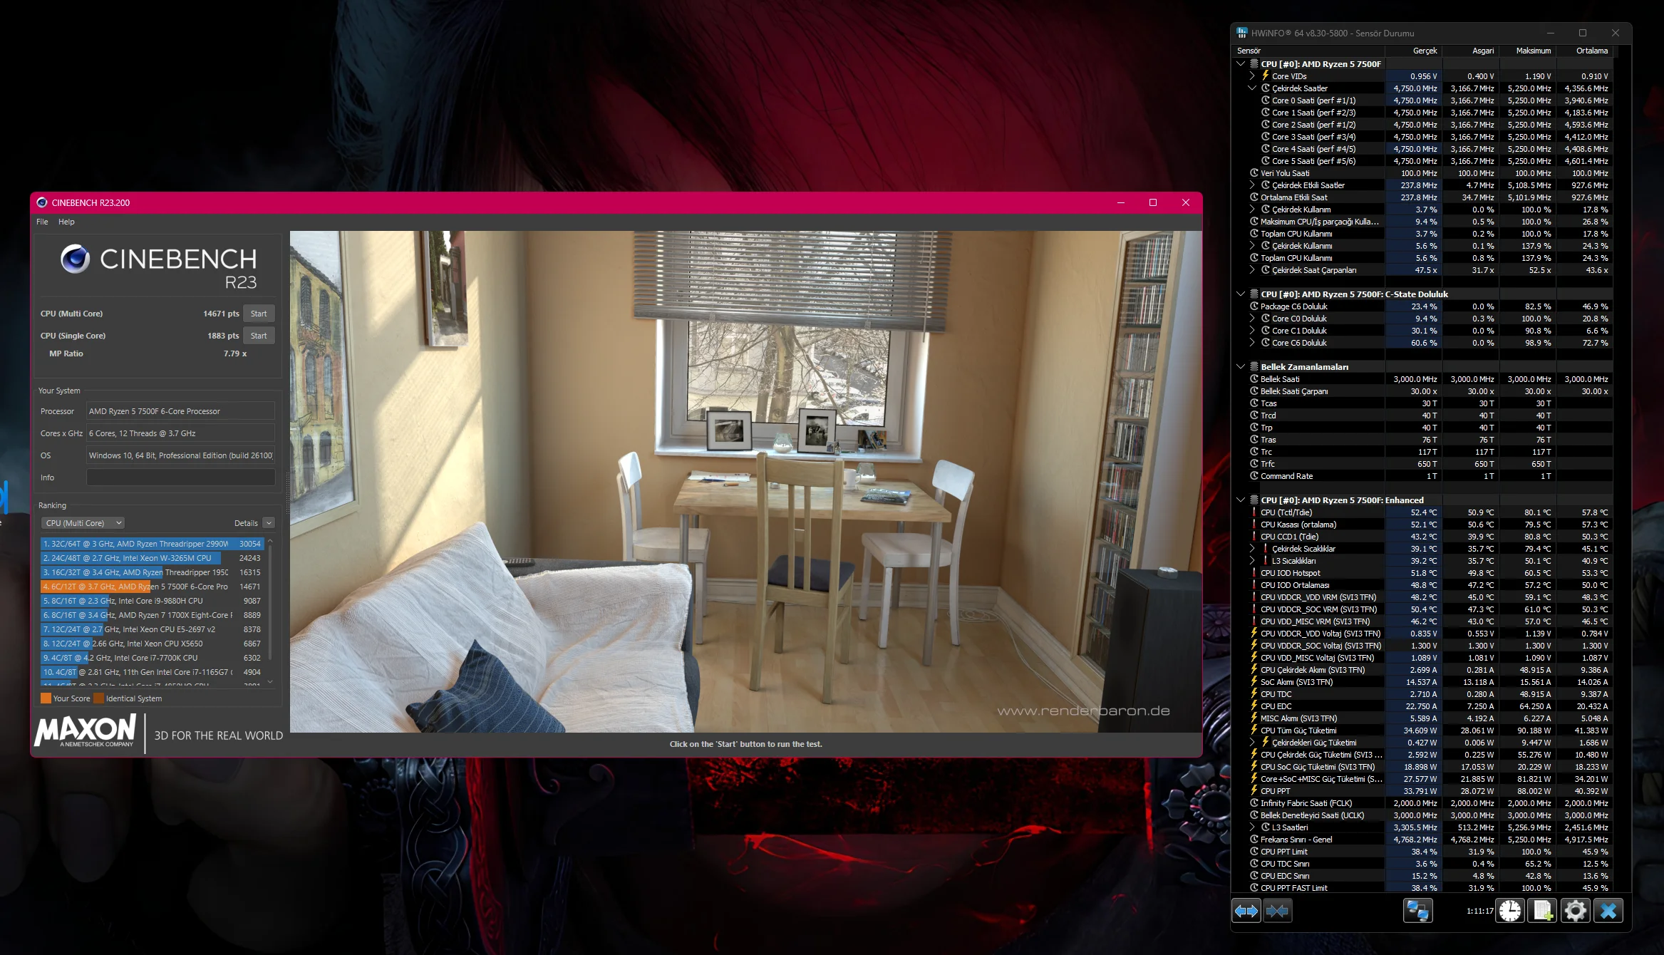The width and height of the screenshot is (1664, 955).
Task: Click the Cinebench logo icon in title bar
Action: pyautogui.click(x=42, y=202)
